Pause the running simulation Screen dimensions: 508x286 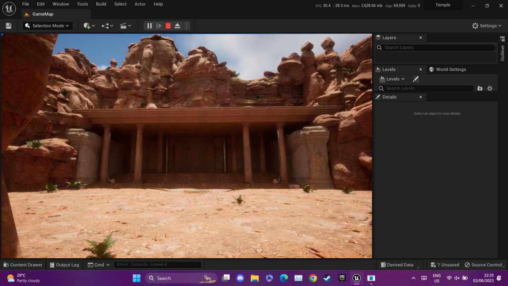149,26
